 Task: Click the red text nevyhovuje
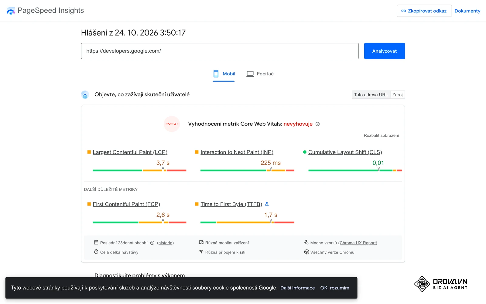click(298, 124)
